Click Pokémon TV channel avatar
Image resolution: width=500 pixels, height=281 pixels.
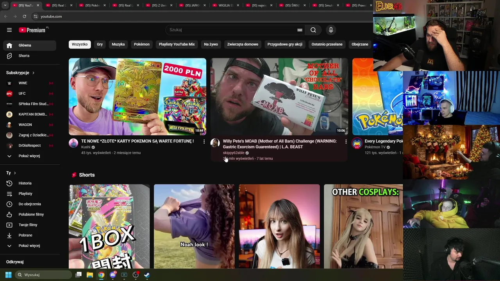357,143
